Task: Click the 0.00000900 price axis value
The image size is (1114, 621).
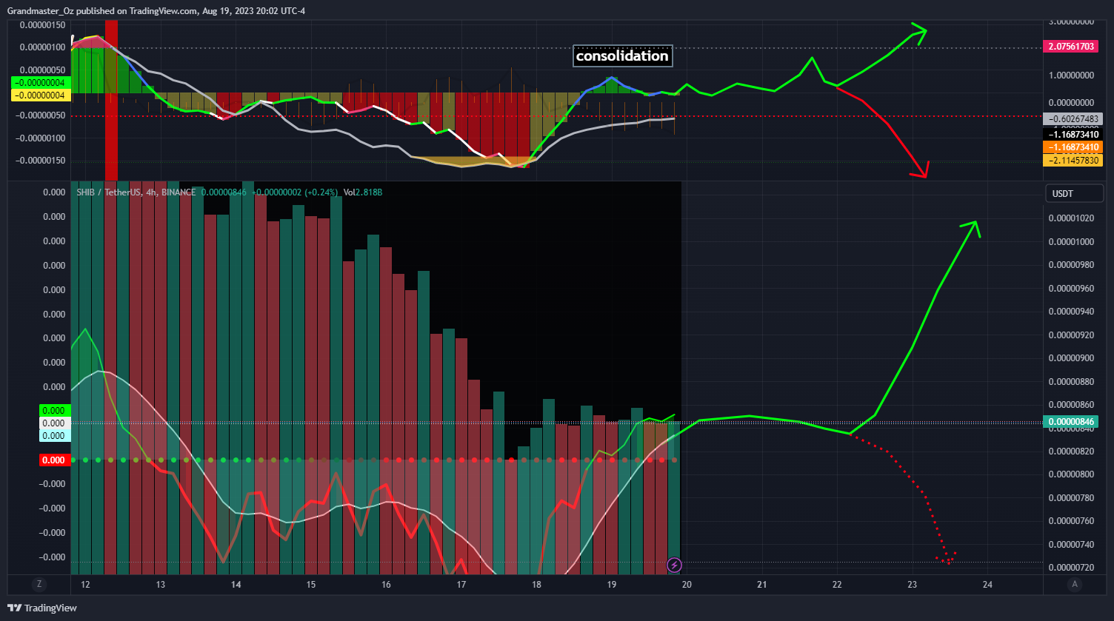Action: pos(1071,358)
